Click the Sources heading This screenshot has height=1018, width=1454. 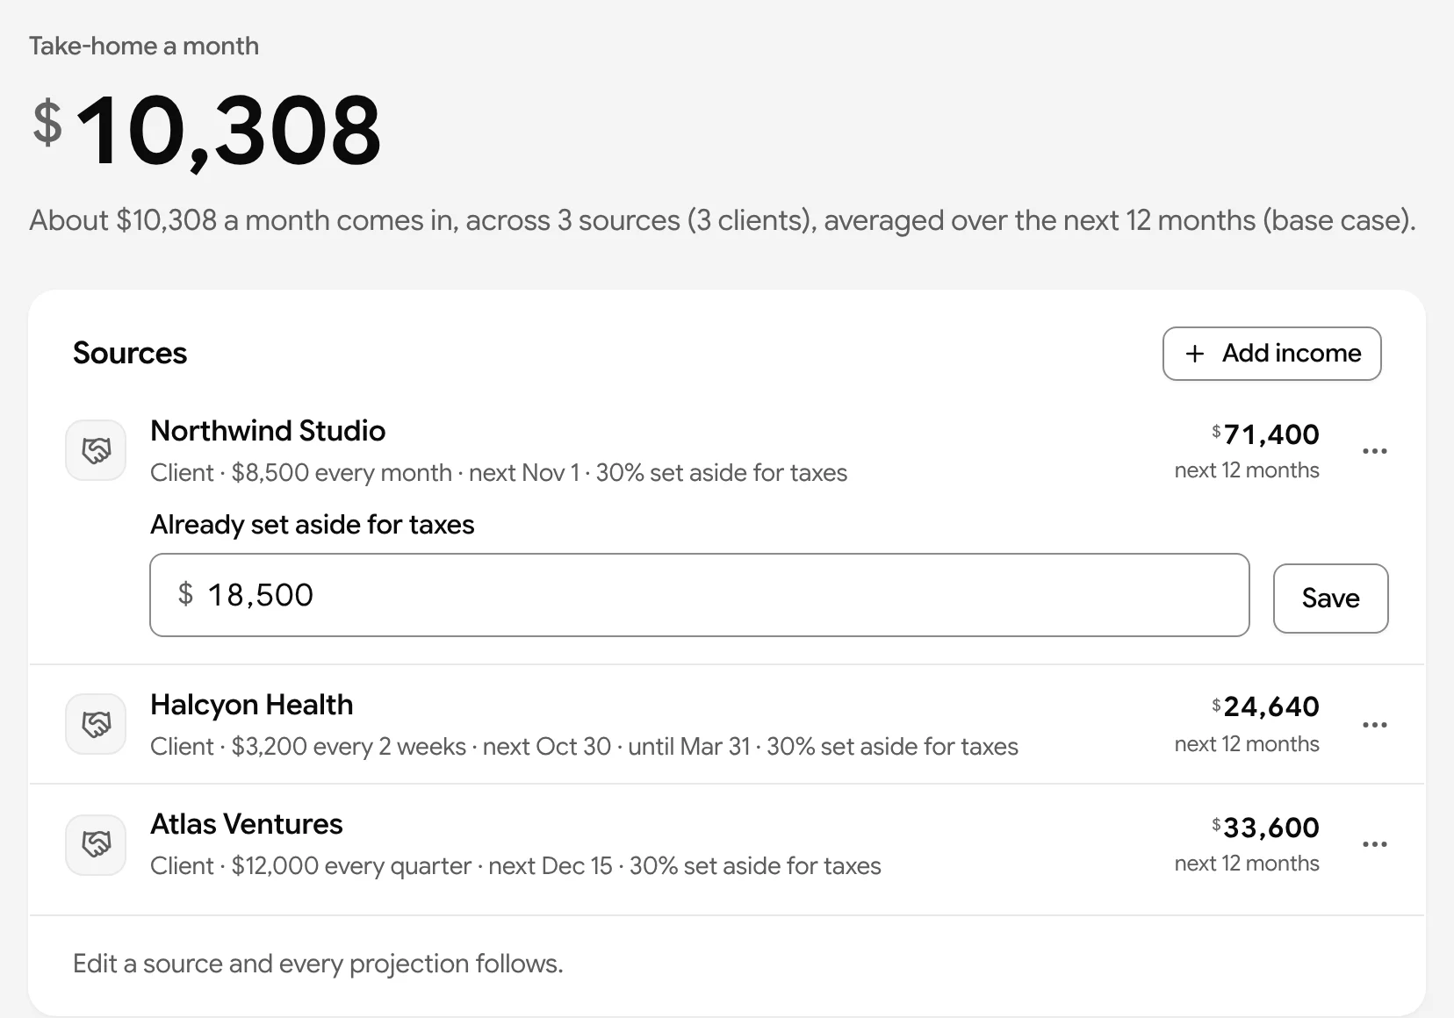pyautogui.click(x=130, y=353)
